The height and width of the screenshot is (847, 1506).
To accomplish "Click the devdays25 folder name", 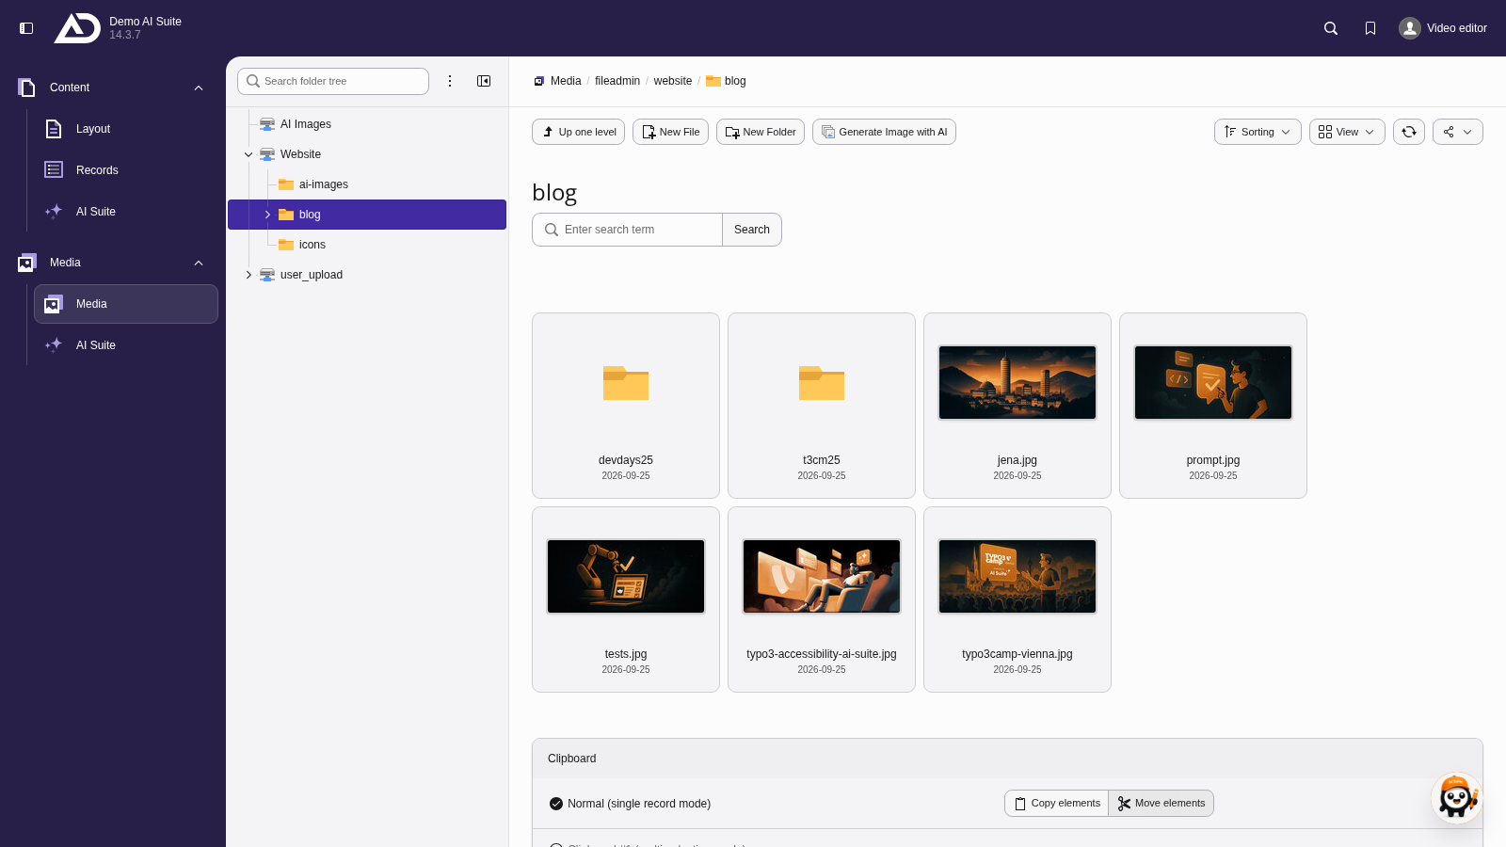I will pos(626,460).
